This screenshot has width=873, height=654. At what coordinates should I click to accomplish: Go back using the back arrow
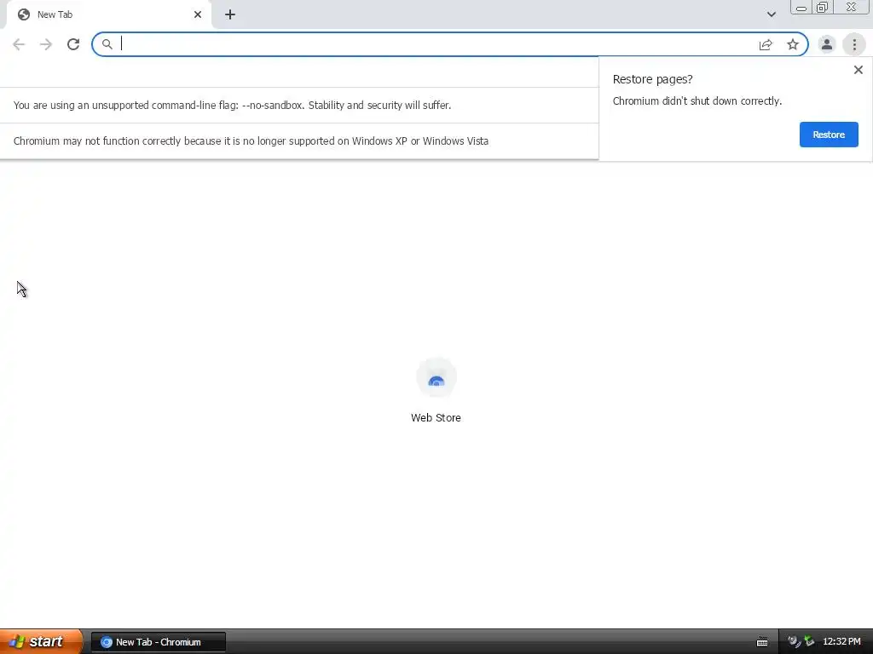[19, 44]
